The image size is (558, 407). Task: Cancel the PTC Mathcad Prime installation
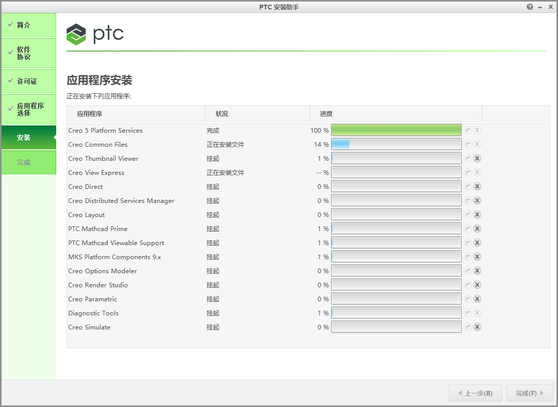[477, 228]
